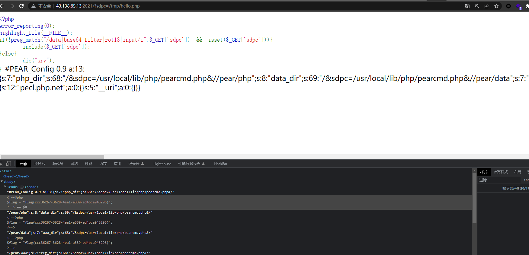Open the 内存 (Memory) tab
Viewport: 529px width, 255px height.
(x=103, y=164)
